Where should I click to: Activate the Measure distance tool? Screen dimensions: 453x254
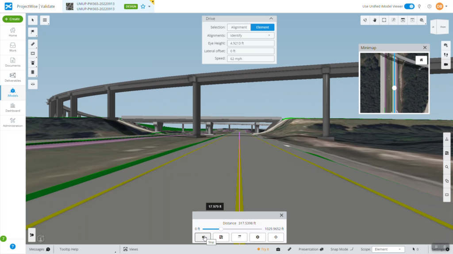click(x=33, y=44)
